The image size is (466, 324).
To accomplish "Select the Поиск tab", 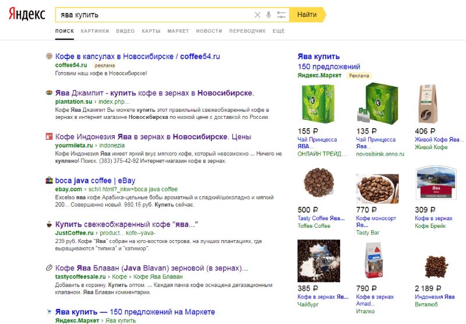I will click(65, 31).
